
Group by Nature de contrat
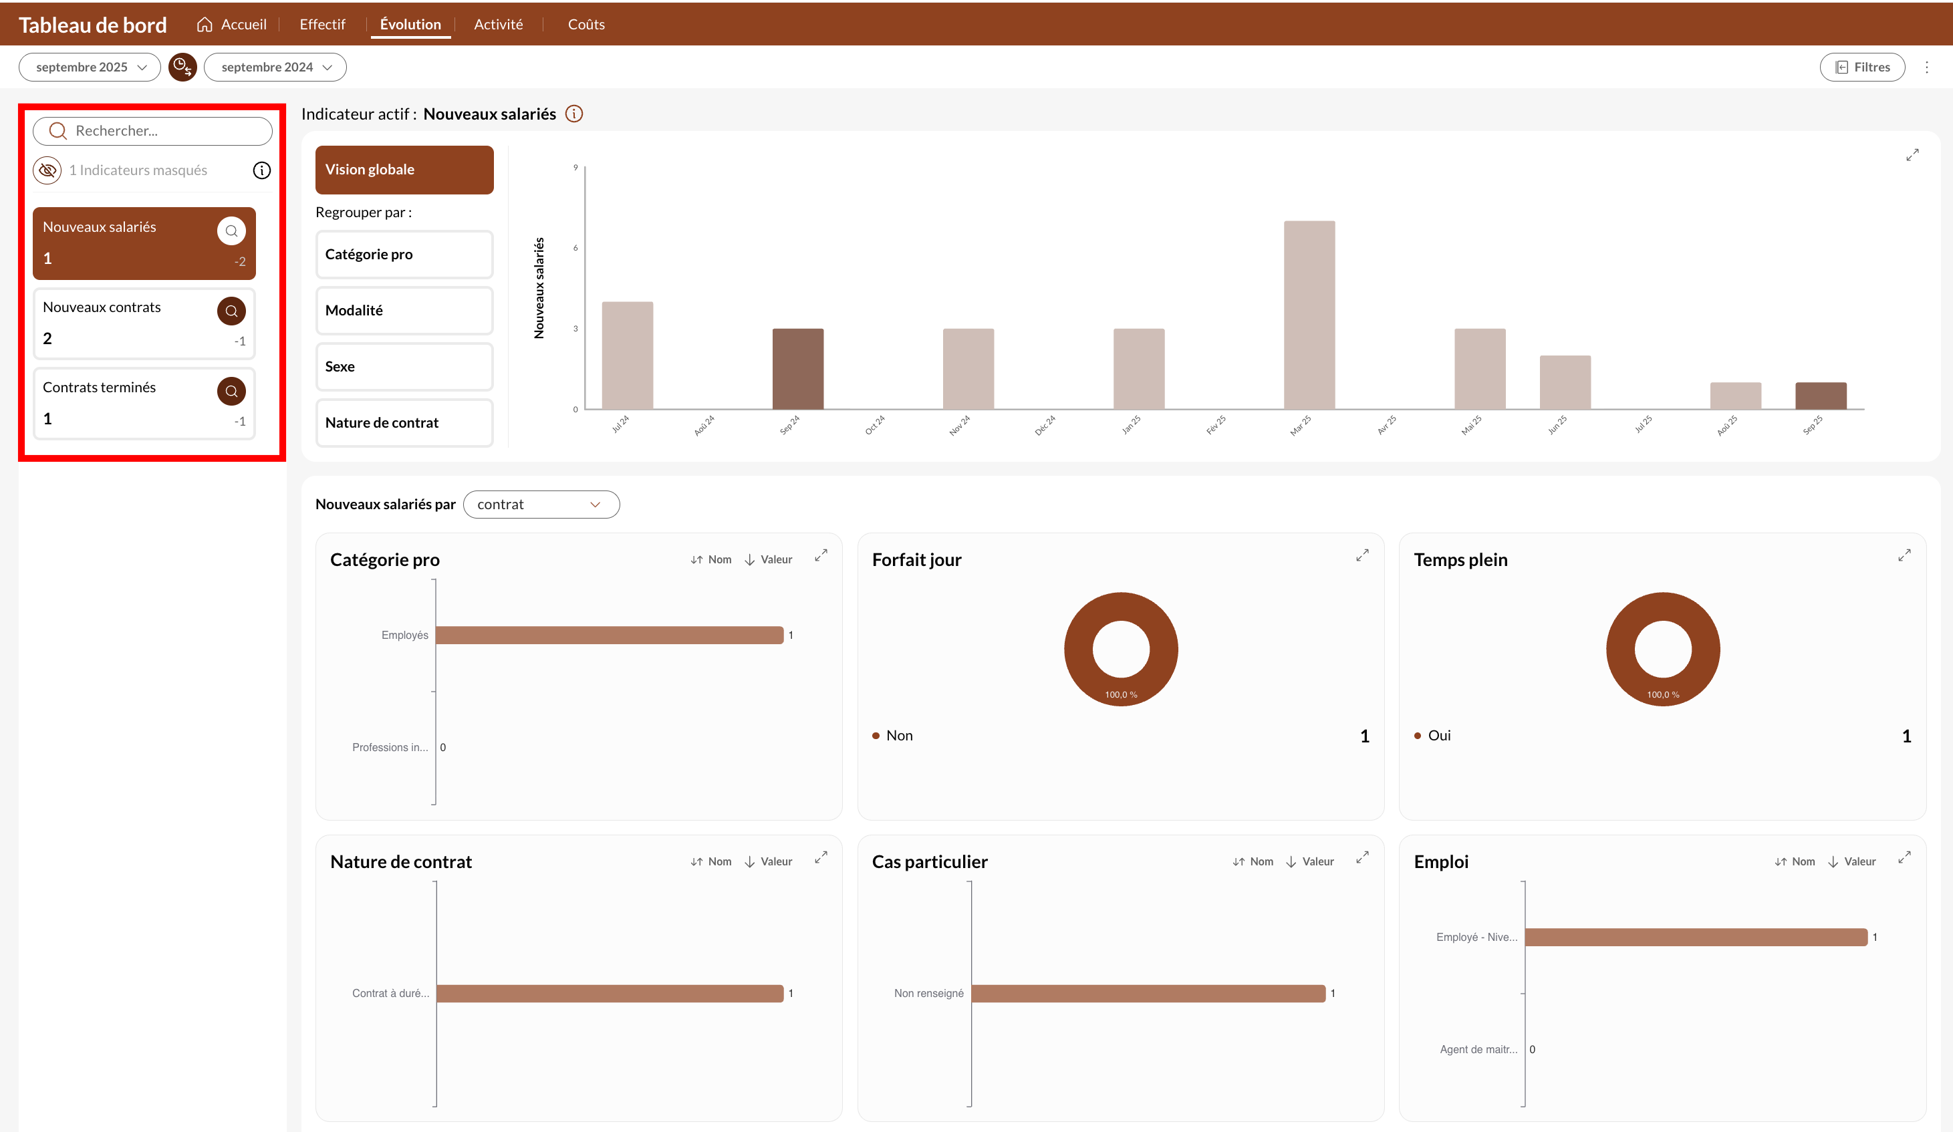(404, 422)
